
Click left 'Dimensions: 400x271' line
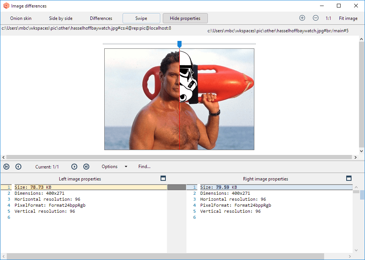[39, 193]
